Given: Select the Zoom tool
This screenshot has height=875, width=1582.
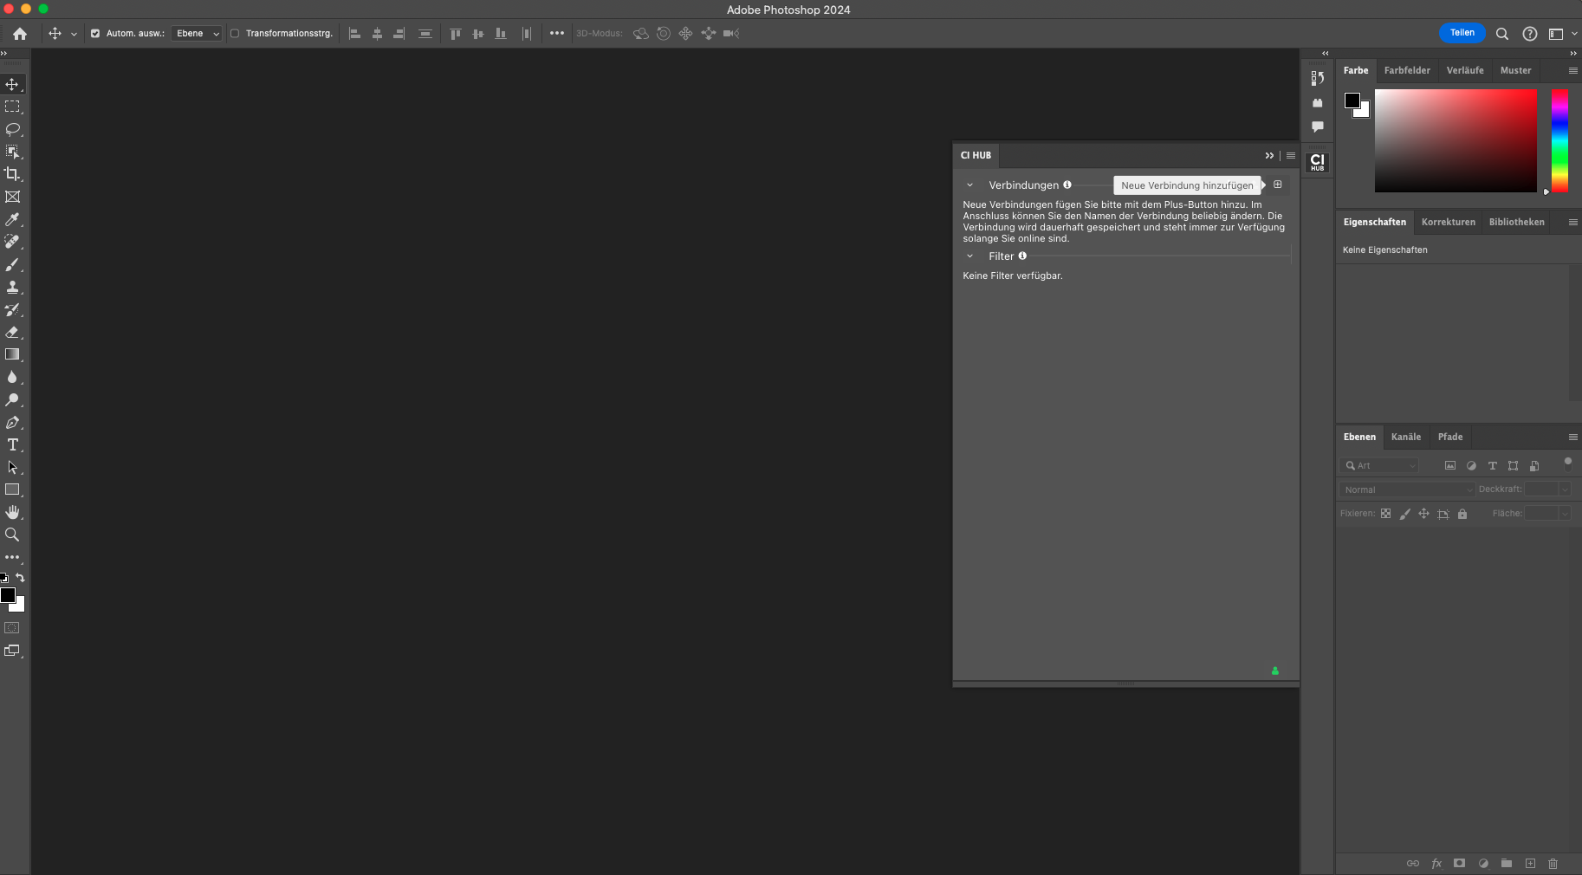Looking at the screenshot, I should 12,535.
